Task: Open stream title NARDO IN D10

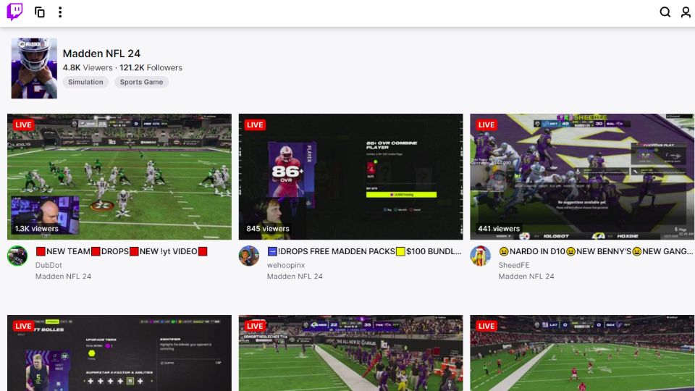Action: pos(596,251)
